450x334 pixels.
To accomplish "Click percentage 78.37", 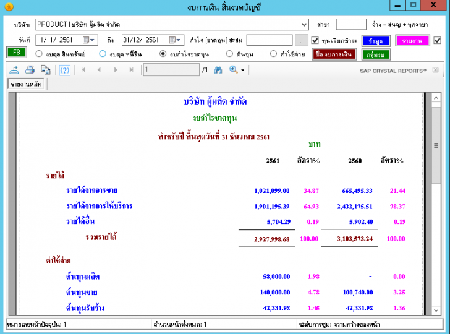I will [397, 207].
